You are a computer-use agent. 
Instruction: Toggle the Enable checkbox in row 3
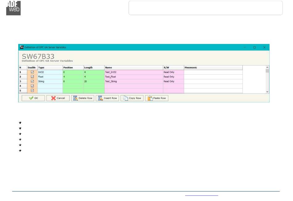(32, 81)
